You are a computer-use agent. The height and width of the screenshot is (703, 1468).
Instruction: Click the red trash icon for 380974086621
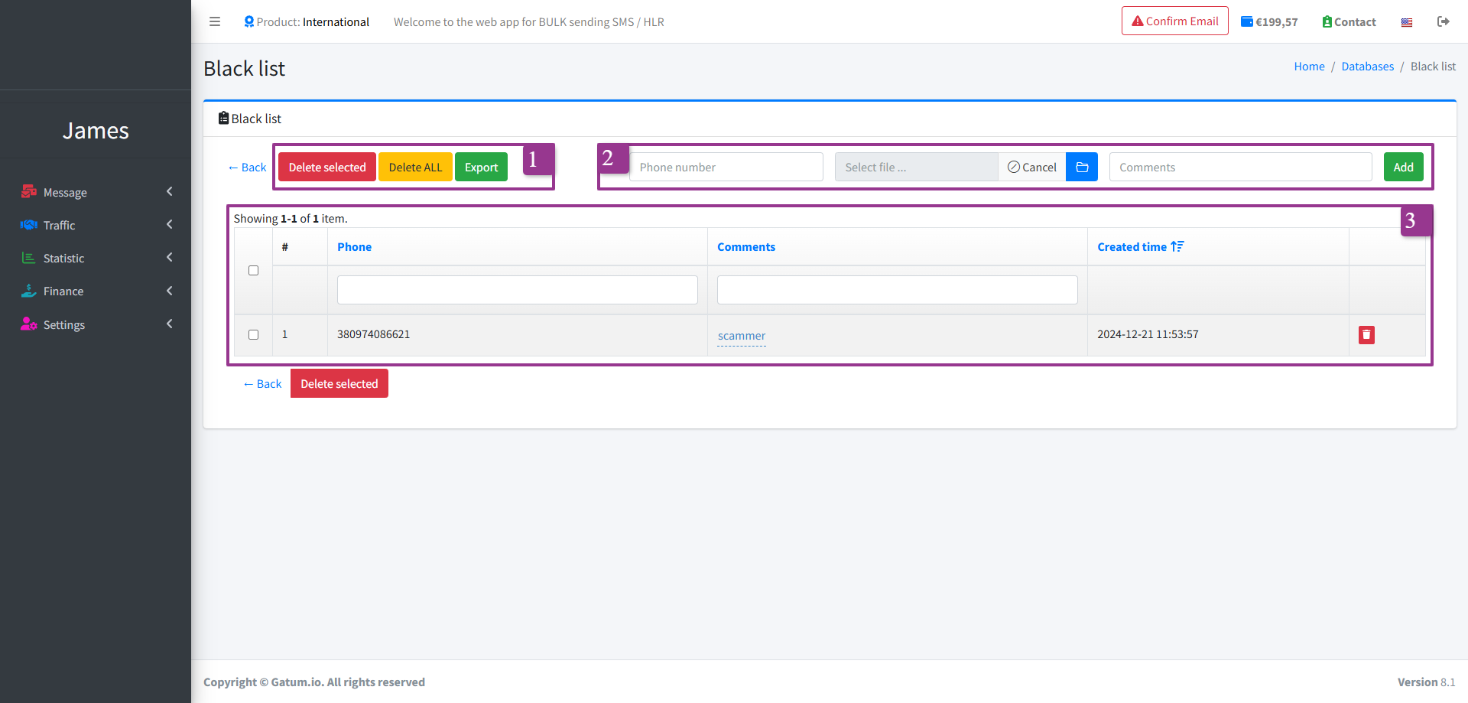(x=1366, y=335)
